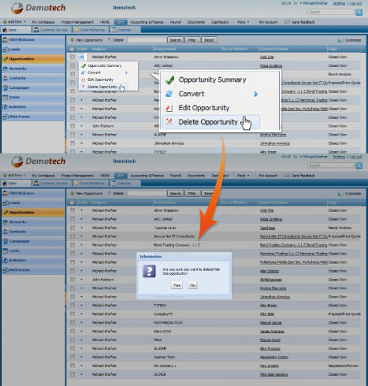Open Project Management menu in lower screenshot
This screenshot has height=386, width=368.
click(x=77, y=176)
